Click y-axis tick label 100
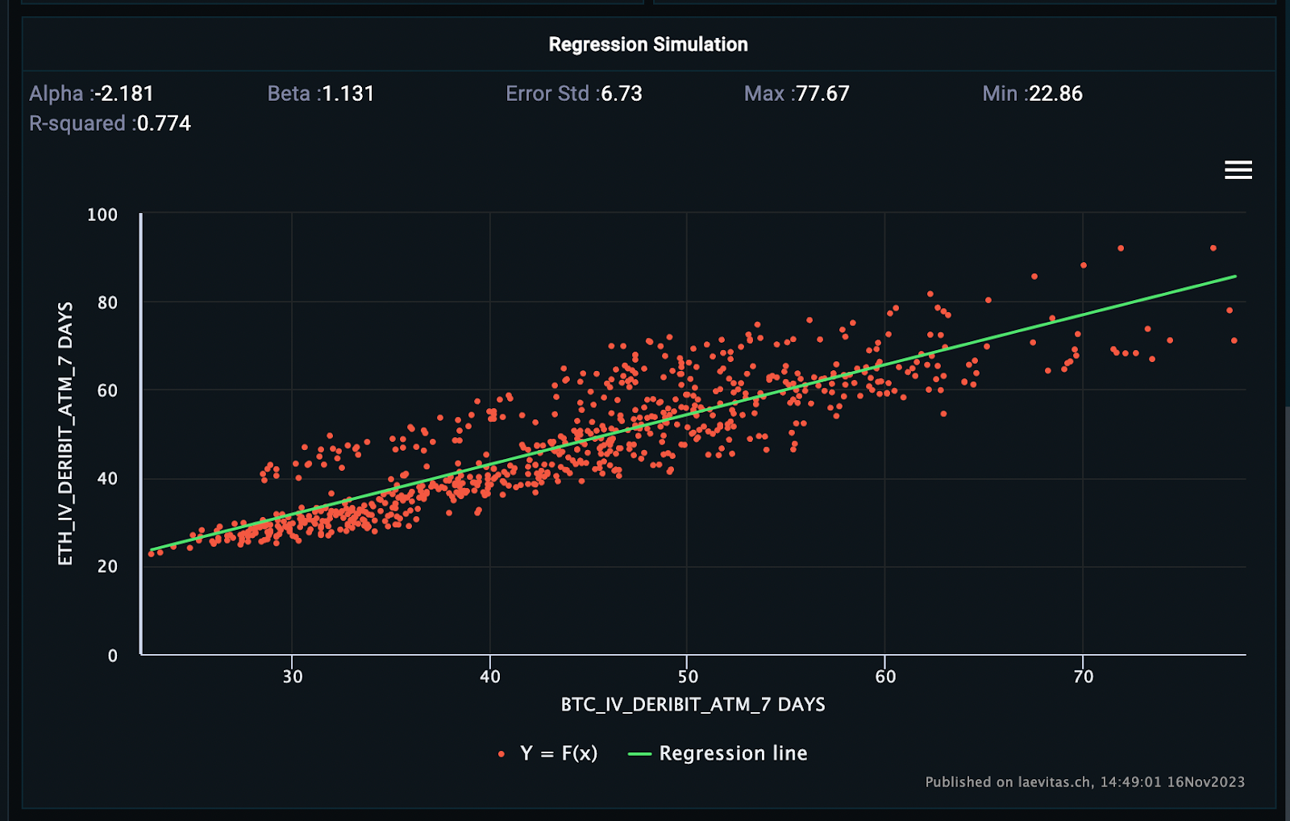Screen dimensions: 1290x821 coord(102,215)
